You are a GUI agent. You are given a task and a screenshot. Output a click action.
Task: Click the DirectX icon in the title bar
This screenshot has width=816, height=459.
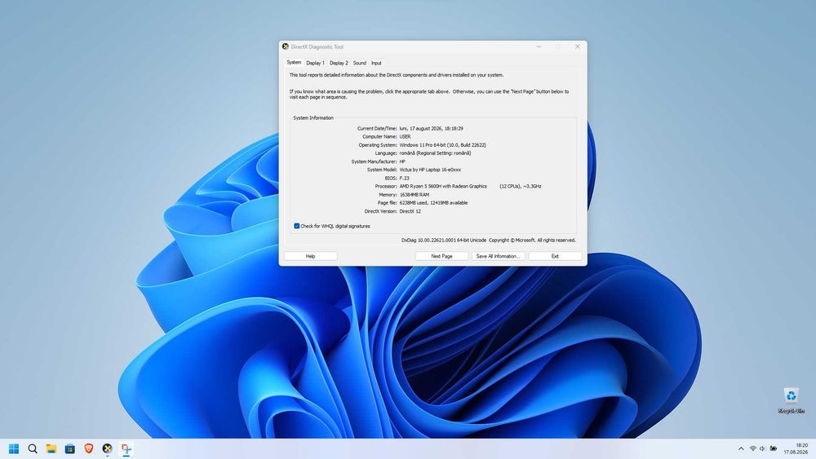point(285,46)
